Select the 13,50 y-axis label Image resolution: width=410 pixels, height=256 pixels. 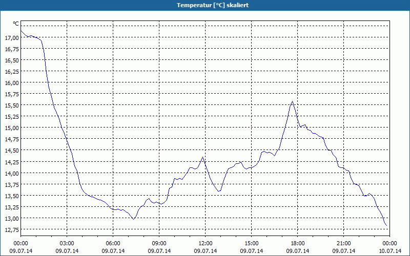[x=12, y=196]
